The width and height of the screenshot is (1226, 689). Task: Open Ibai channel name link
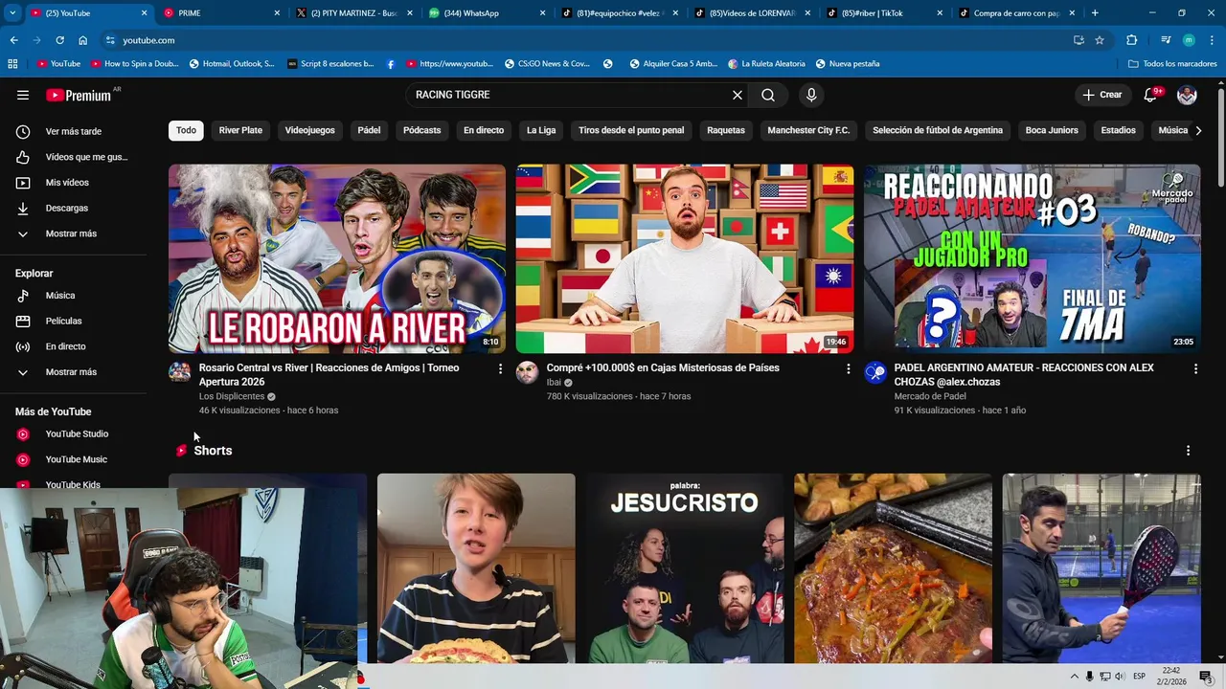[554, 382]
